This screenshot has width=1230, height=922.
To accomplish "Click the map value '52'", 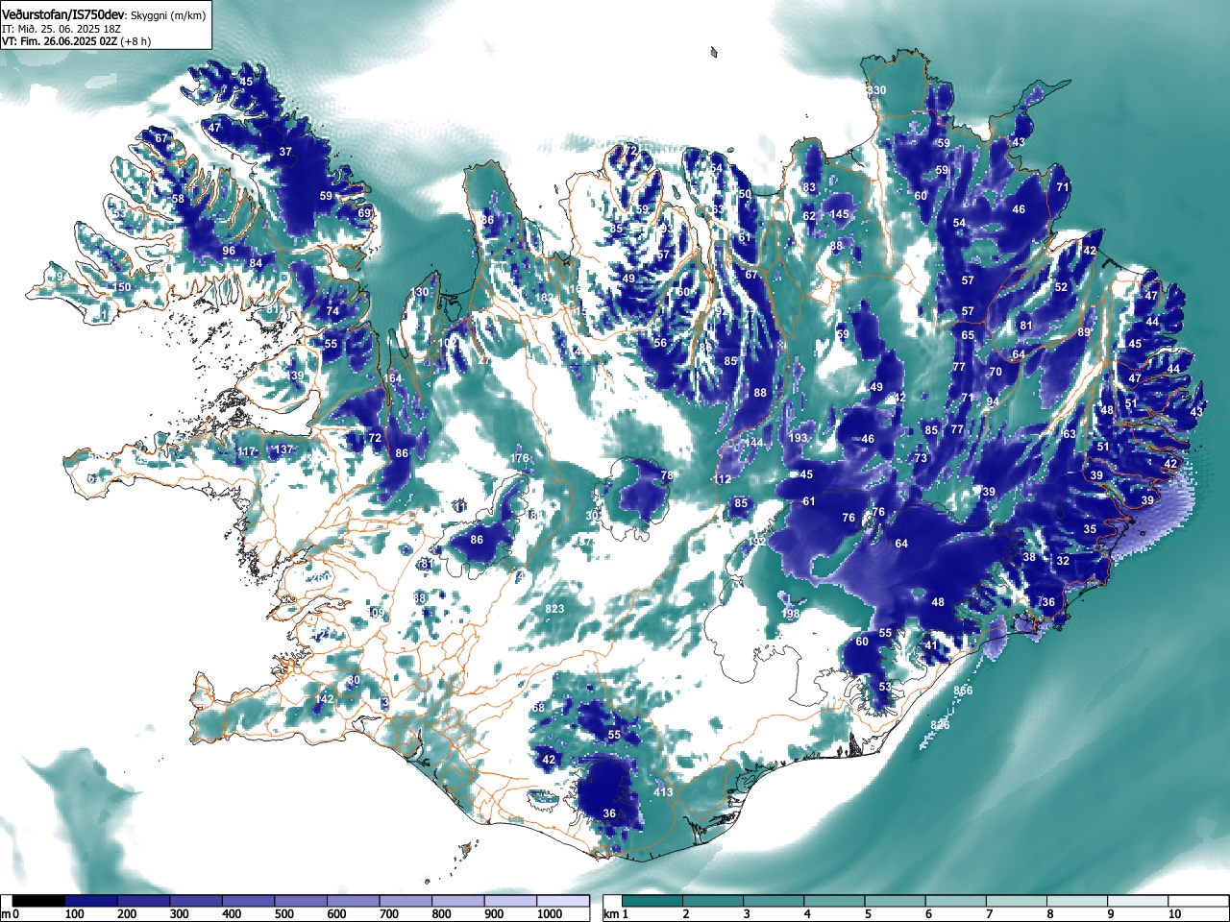I will (x=1061, y=287).
